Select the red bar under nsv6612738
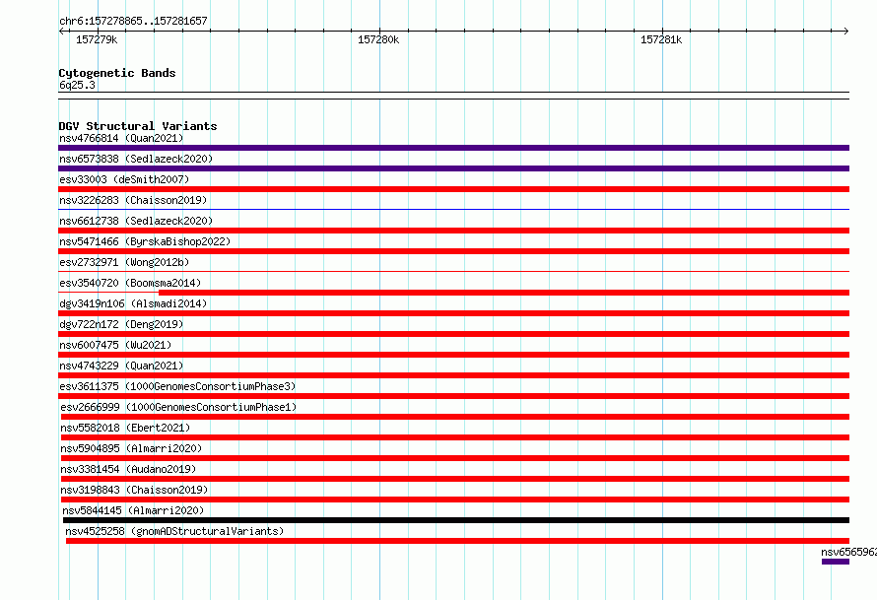Screen dimensions: 877x600 pyautogui.click(x=453, y=231)
